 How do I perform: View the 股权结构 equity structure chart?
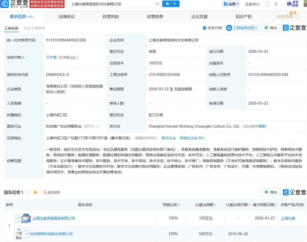coord(52,193)
